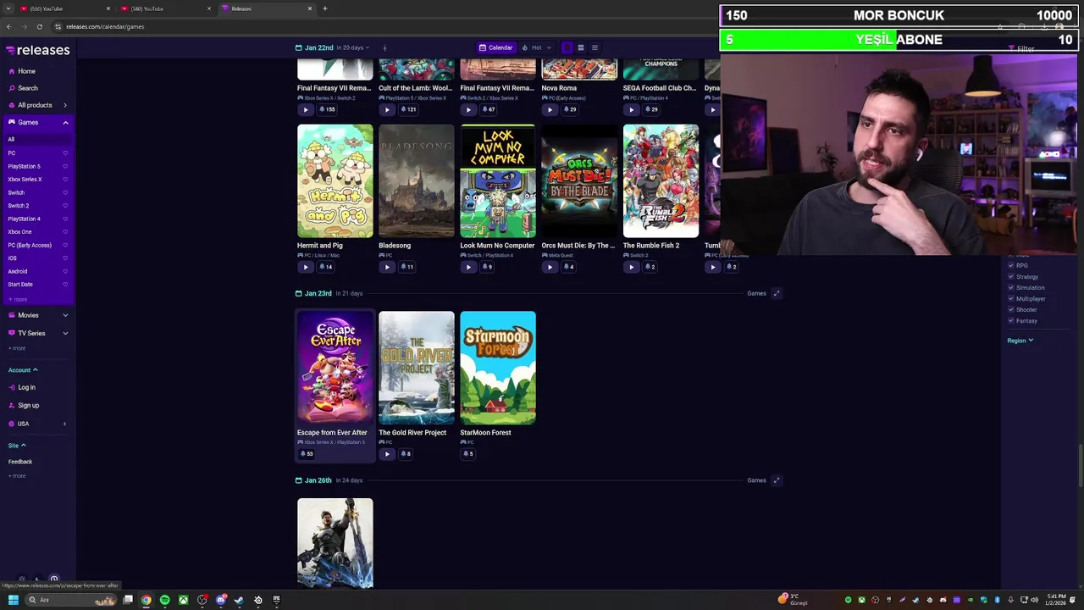1084x610 pixels.
Task: Play trailer for The Rumble Fish 2
Action: click(x=631, y=267)
